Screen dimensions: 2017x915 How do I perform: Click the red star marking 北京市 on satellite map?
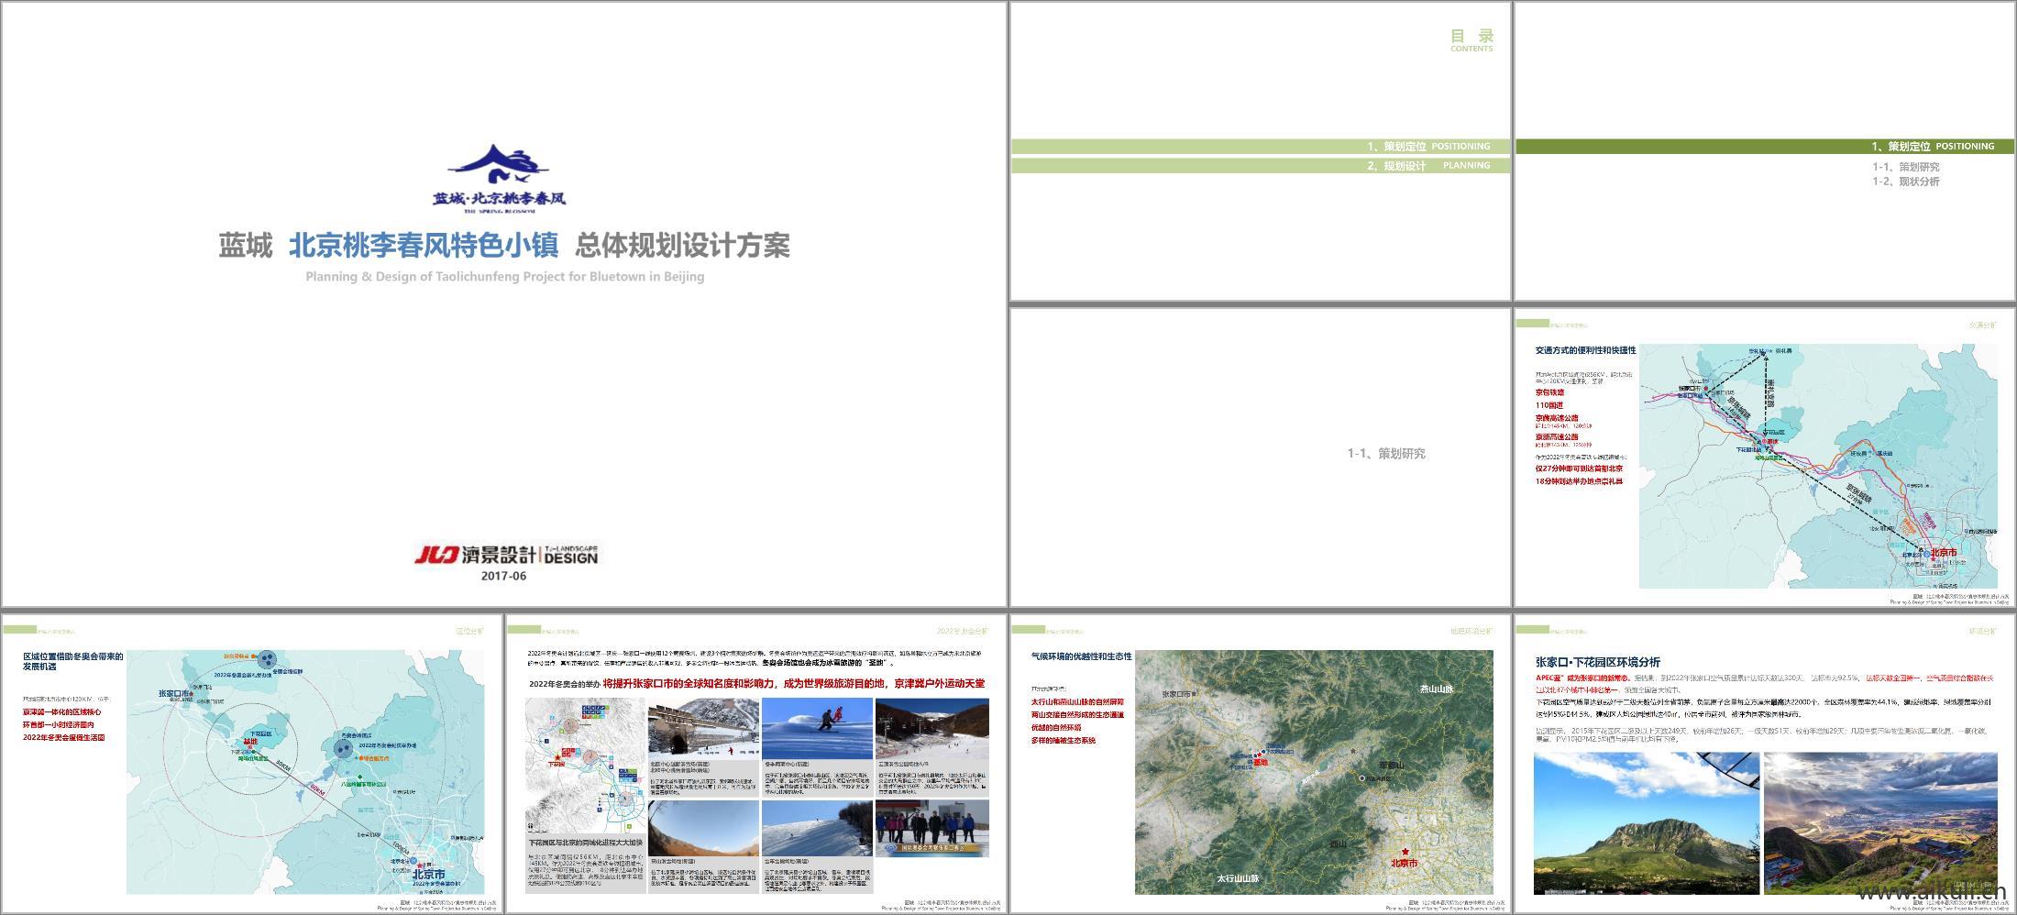(x=1405, y=852)
